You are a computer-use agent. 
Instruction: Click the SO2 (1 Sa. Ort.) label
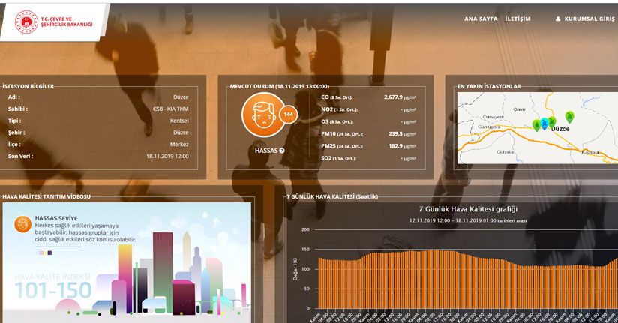pos(338,158)
